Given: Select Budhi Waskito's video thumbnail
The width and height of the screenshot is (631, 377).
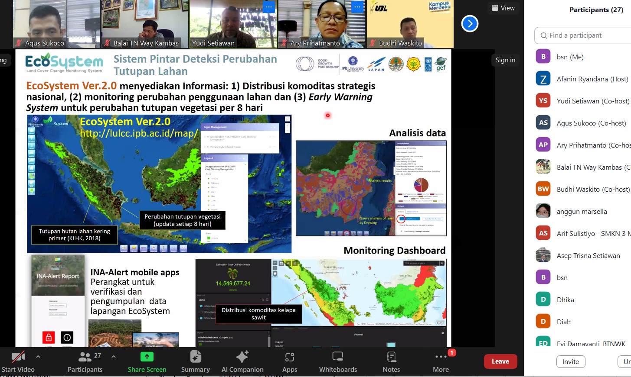Looking at the screenshot, I should coord(410,24).
